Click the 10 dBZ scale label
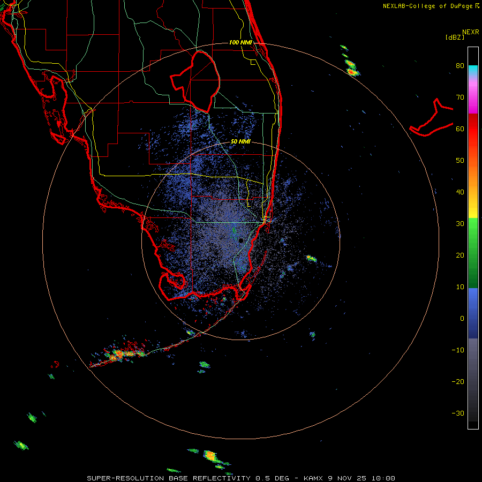The height and width of the screenshot is (482, 482). coord(460,287)
